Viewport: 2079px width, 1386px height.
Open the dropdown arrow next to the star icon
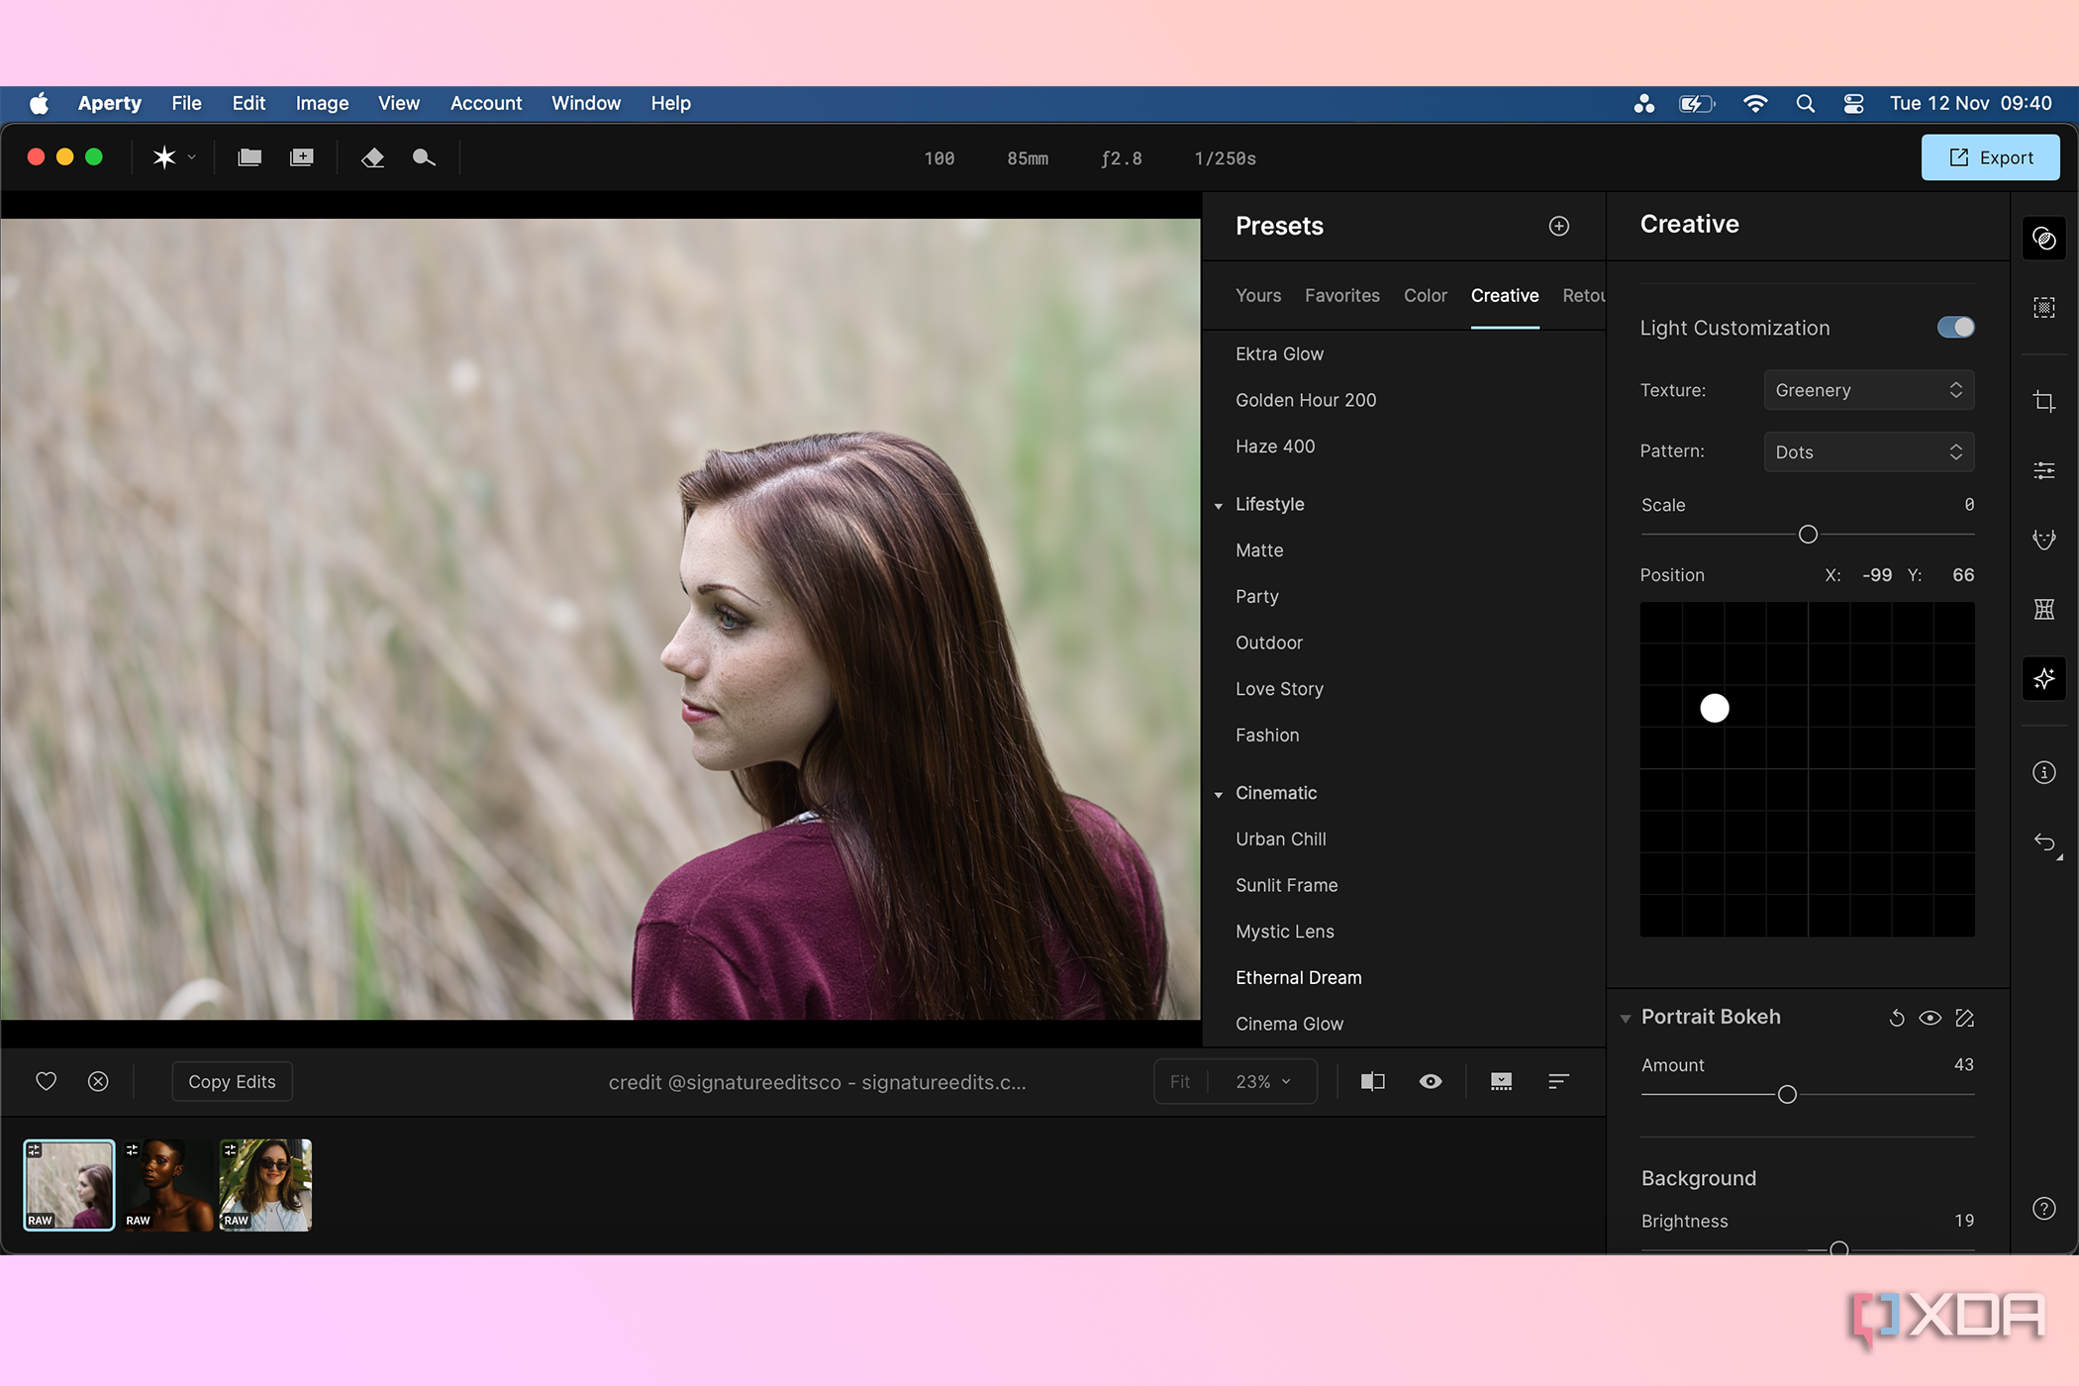[x=192, y=157]
